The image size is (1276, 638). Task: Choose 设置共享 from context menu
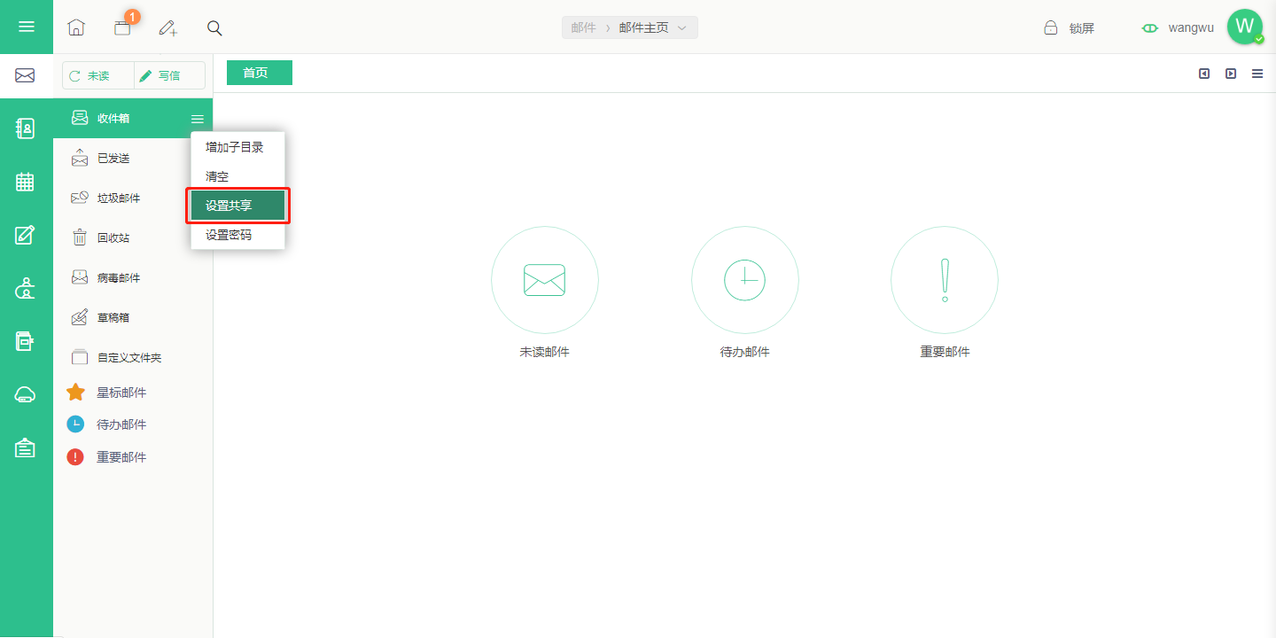[x=237, y=206]
